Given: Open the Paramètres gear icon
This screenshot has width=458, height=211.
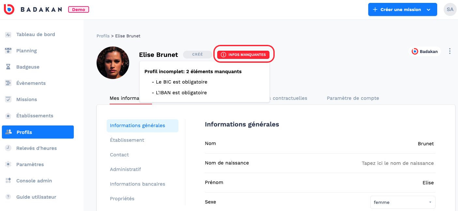Looking at the screenshot, I should pos(8,165).
